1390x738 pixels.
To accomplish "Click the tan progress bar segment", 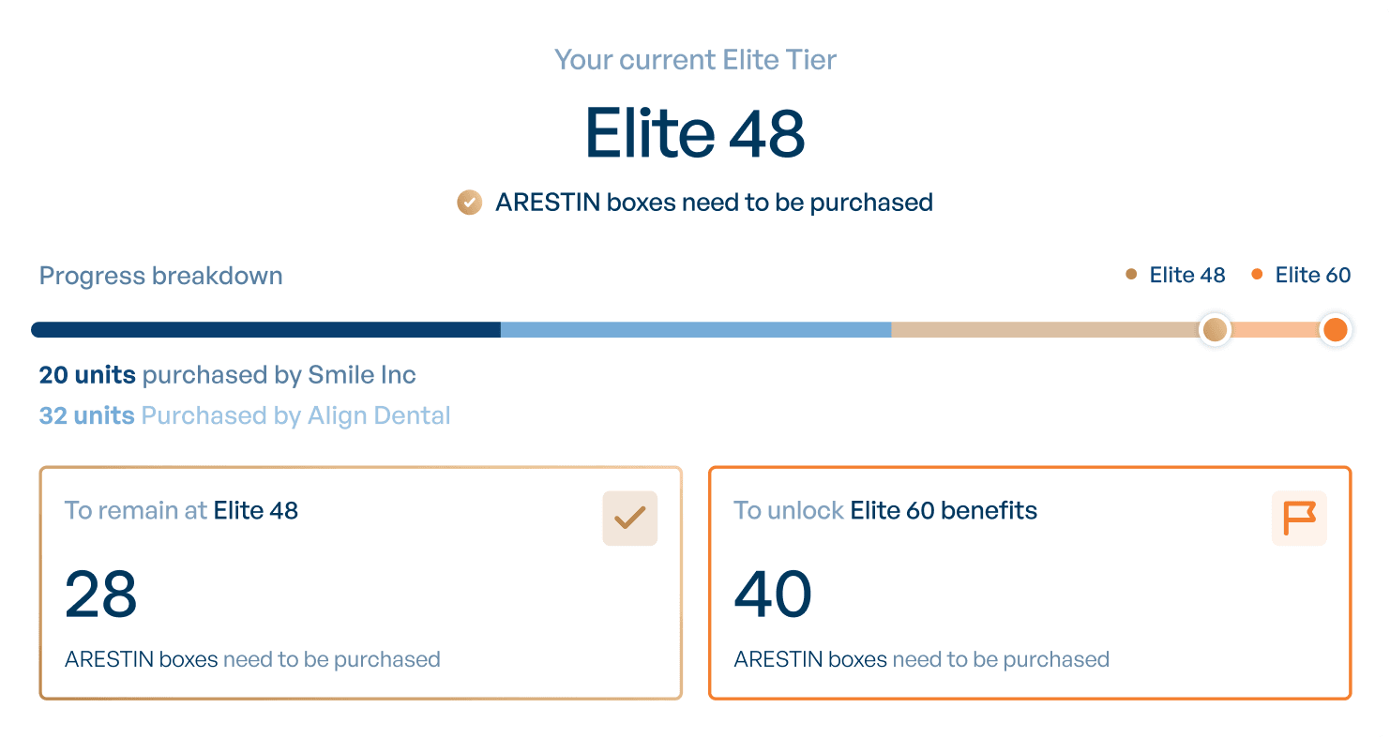I will point(1046,330).
